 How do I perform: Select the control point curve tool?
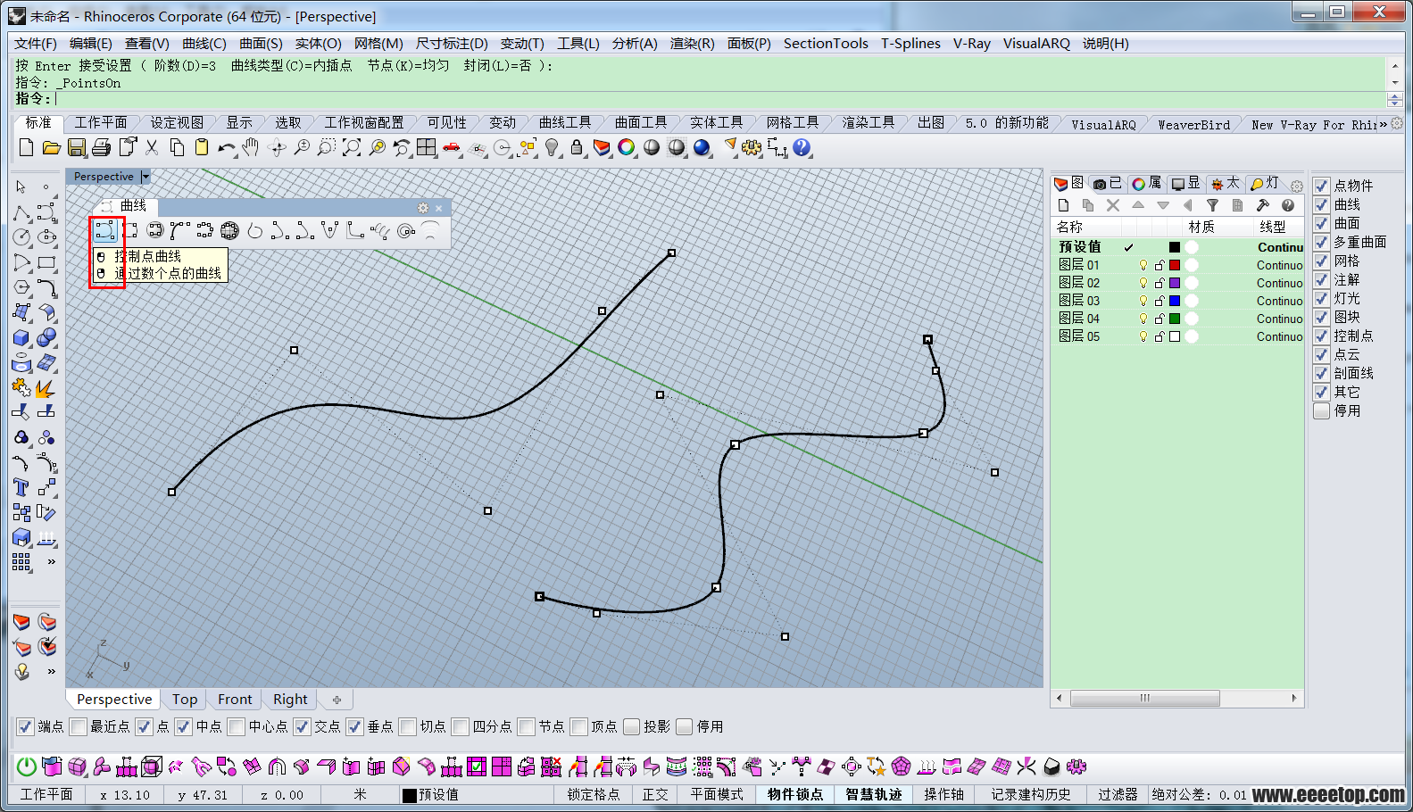[105, 231]
